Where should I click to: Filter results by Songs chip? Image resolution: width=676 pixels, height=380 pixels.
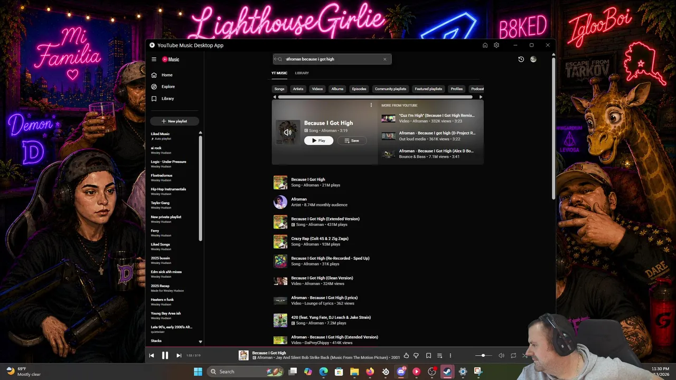tap(279, 89)
